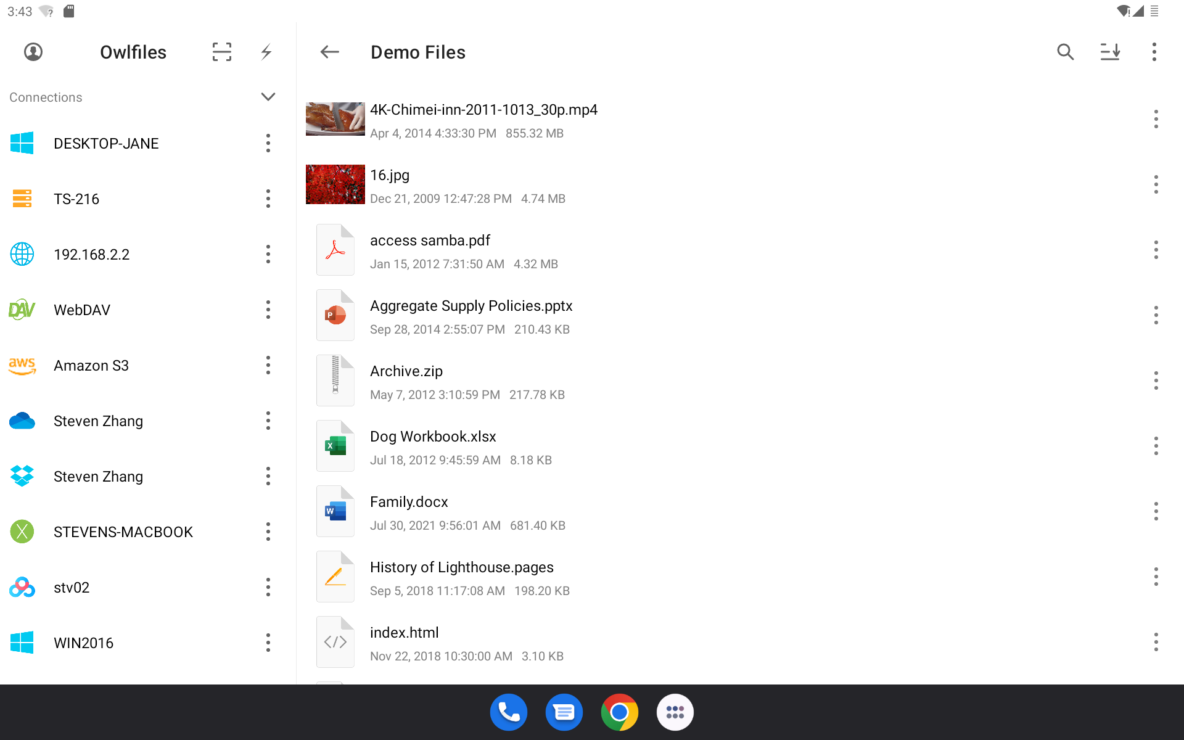Select the Amazon S3 connection label
The image size is (1184, 740).
91,365
